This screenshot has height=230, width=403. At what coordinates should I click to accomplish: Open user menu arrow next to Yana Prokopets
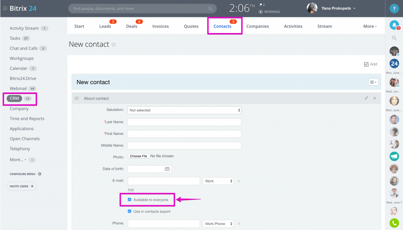pyautogui.click(x=354, y=9)
